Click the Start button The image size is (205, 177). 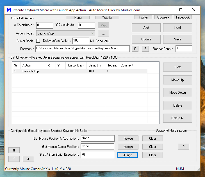point(177,67)
